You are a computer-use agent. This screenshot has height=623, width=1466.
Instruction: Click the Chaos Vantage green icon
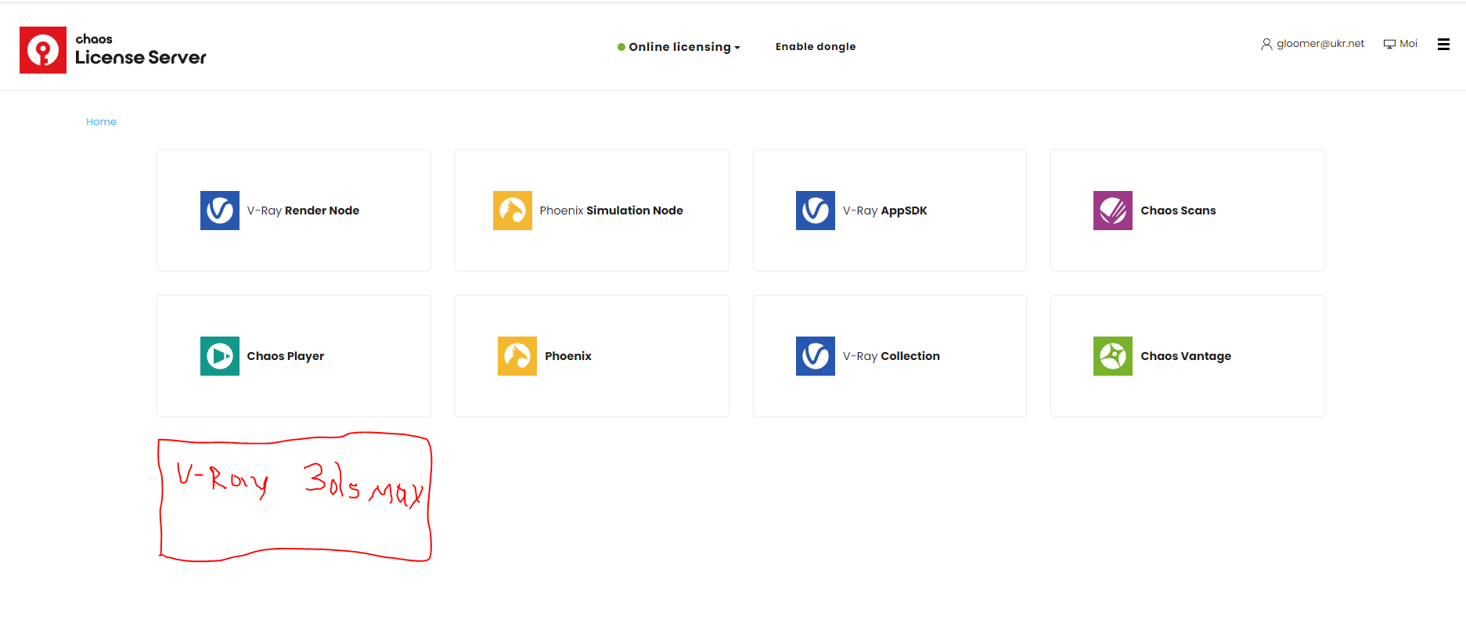coord(1113,356)
